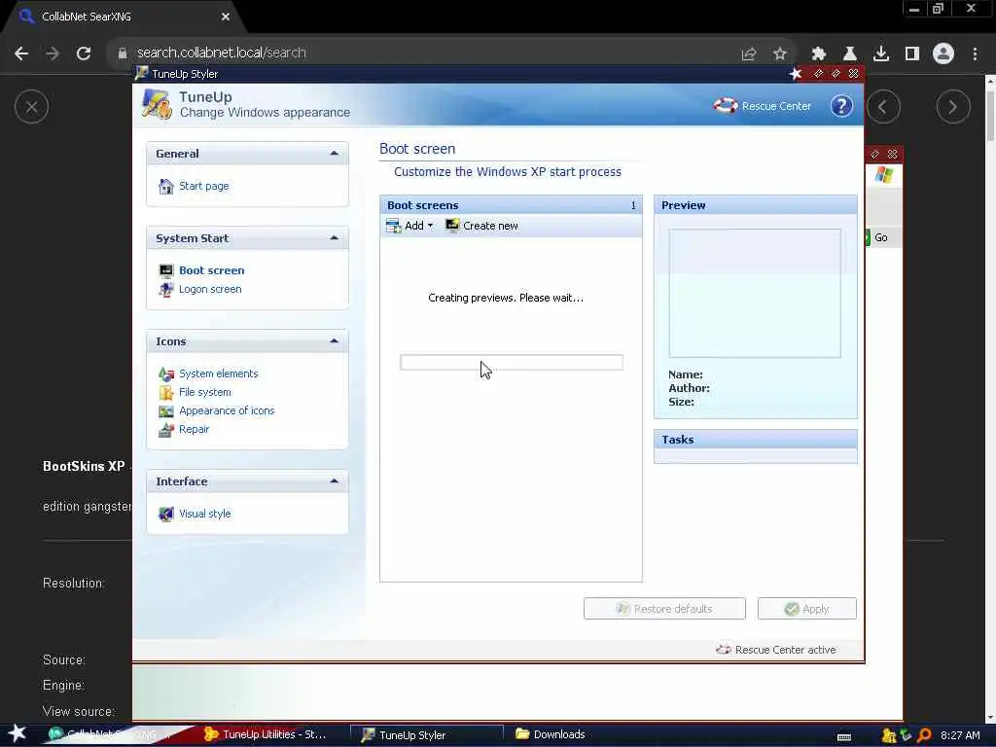Open Appearance of icons

(227, 410)
